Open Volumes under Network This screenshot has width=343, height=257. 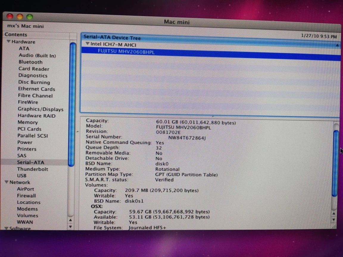point(28,215)
